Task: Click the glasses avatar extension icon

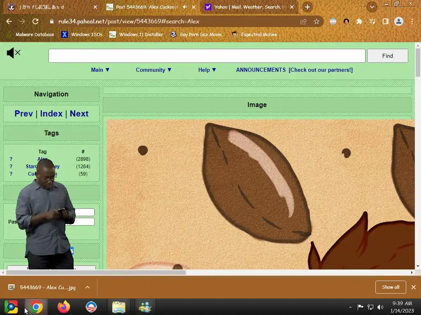Action: pyautogui.click(x=346, y=22)
